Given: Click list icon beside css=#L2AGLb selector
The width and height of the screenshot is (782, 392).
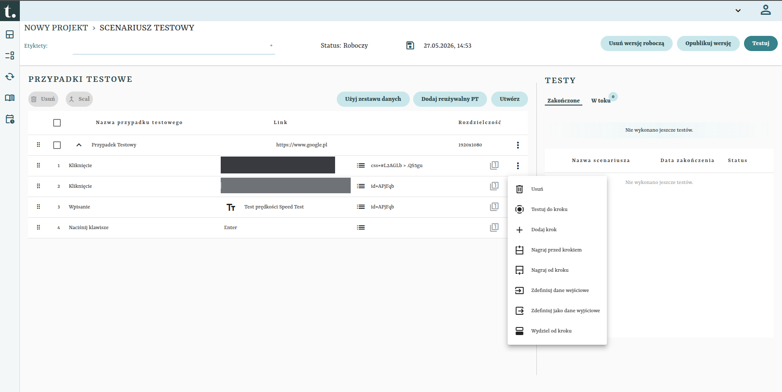Looking at the screenshot, I should (x=361, y=165).
